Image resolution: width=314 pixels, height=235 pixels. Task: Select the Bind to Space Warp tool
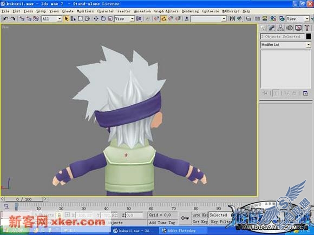coord(36,19)
